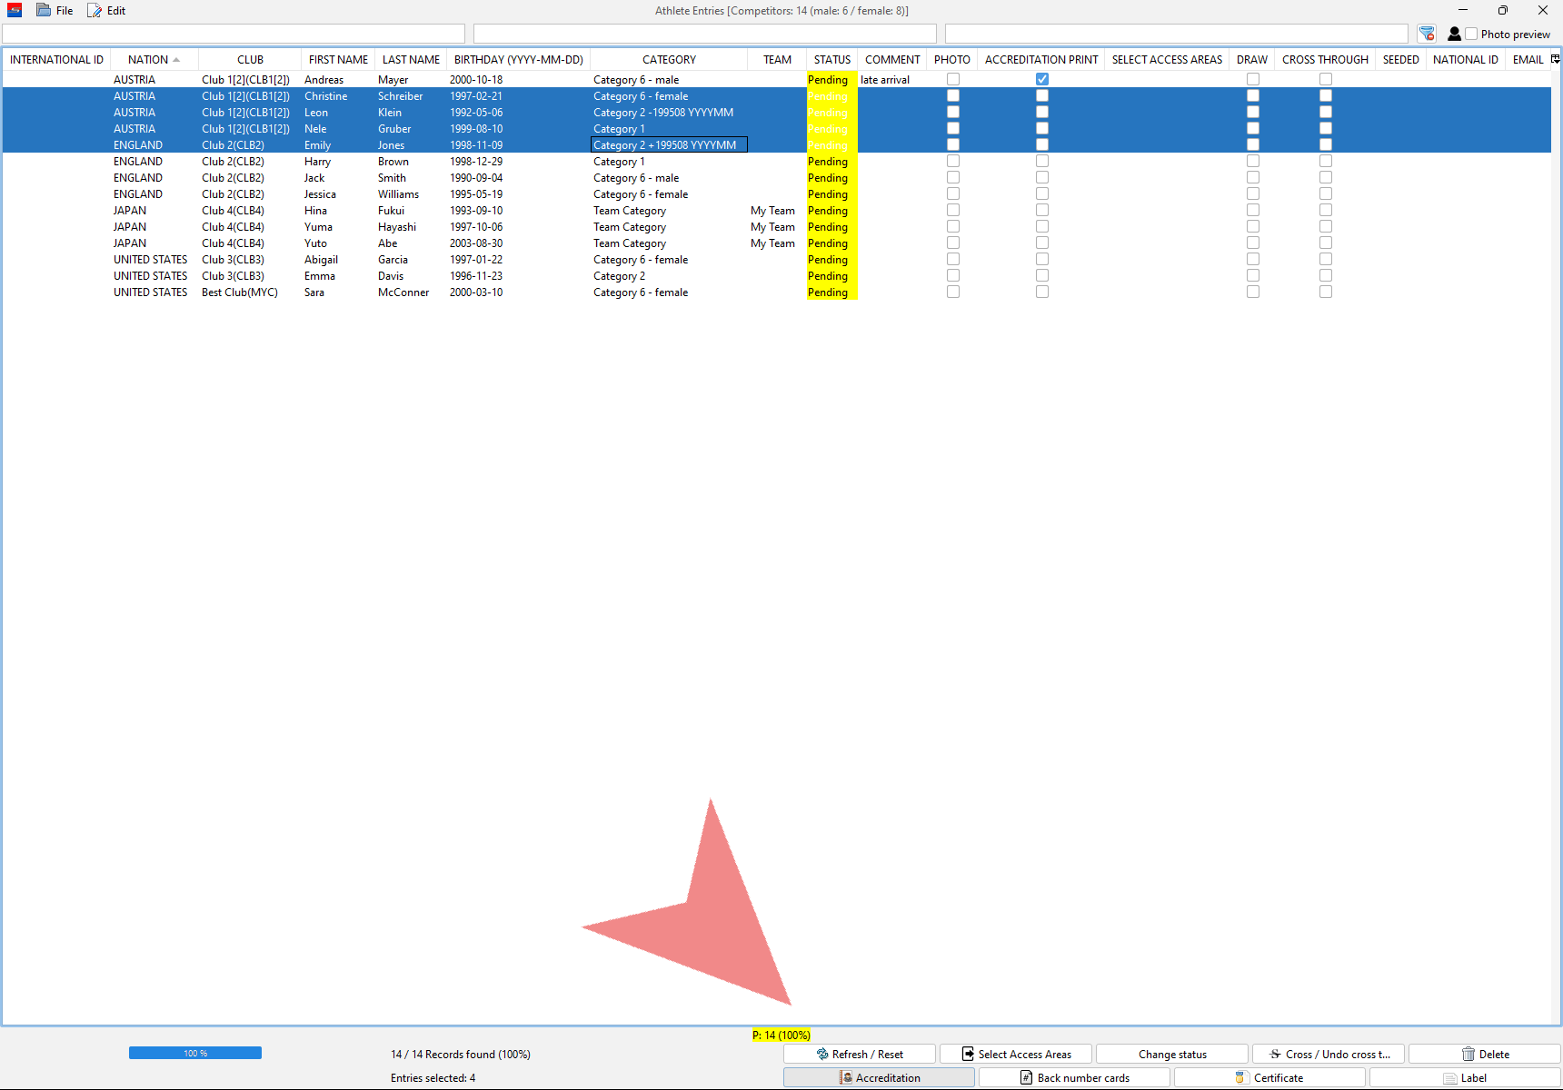Click the Label print button
Image resolution: width=1563 pixels, height=1090 pixels.
coord(1465,1078)
